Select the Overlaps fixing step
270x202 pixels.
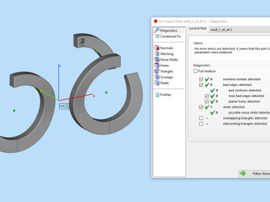point(164,77)
